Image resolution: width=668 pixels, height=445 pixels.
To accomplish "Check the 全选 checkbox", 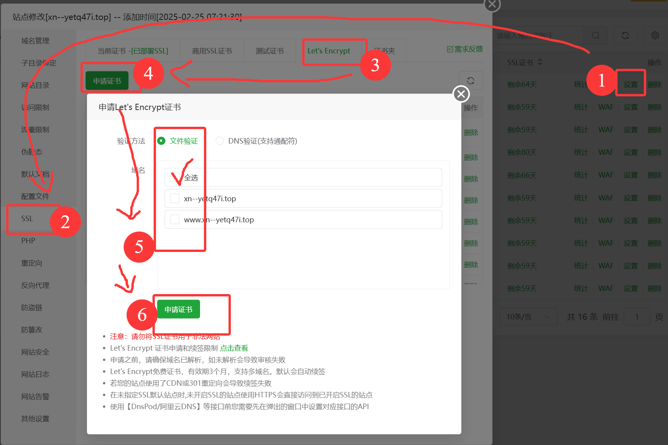I will (175, 177).
